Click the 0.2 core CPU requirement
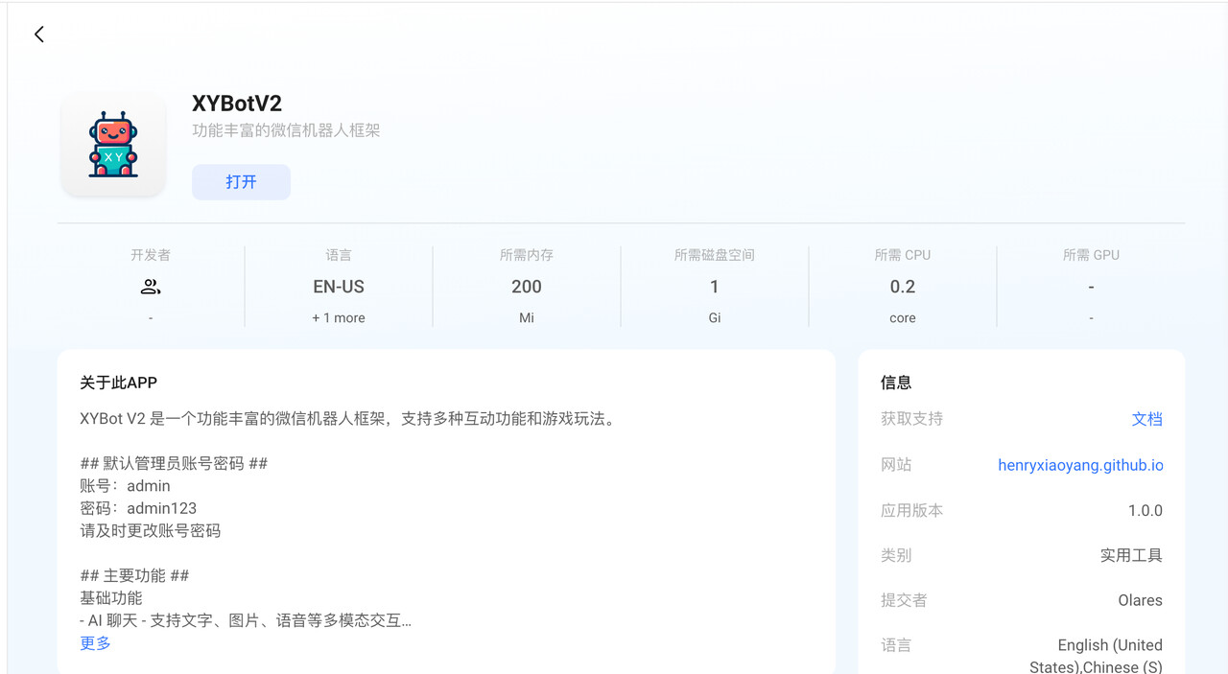Viewport: 1228px width, 674px height. pyautogui.click(x=903, y=287)
